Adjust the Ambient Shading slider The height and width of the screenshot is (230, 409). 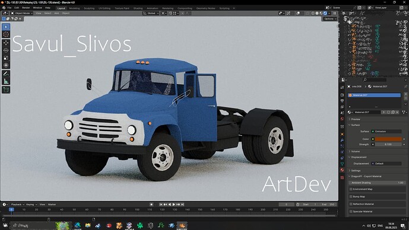coord(377,183)
